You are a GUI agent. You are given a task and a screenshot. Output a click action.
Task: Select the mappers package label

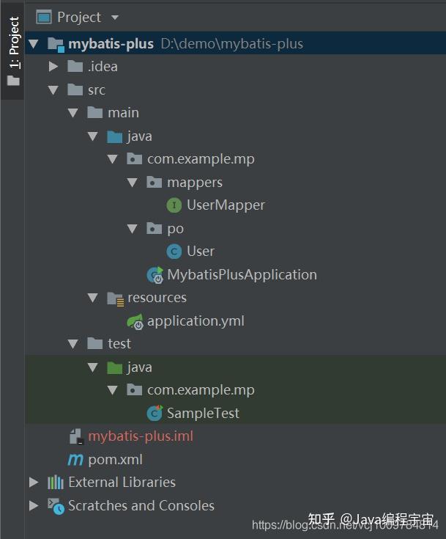pyautogui.click(x=195, y=183)
